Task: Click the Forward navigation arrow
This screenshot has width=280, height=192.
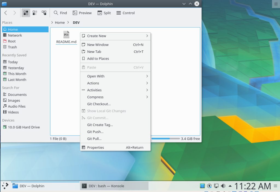Action: tap(14, 13)
